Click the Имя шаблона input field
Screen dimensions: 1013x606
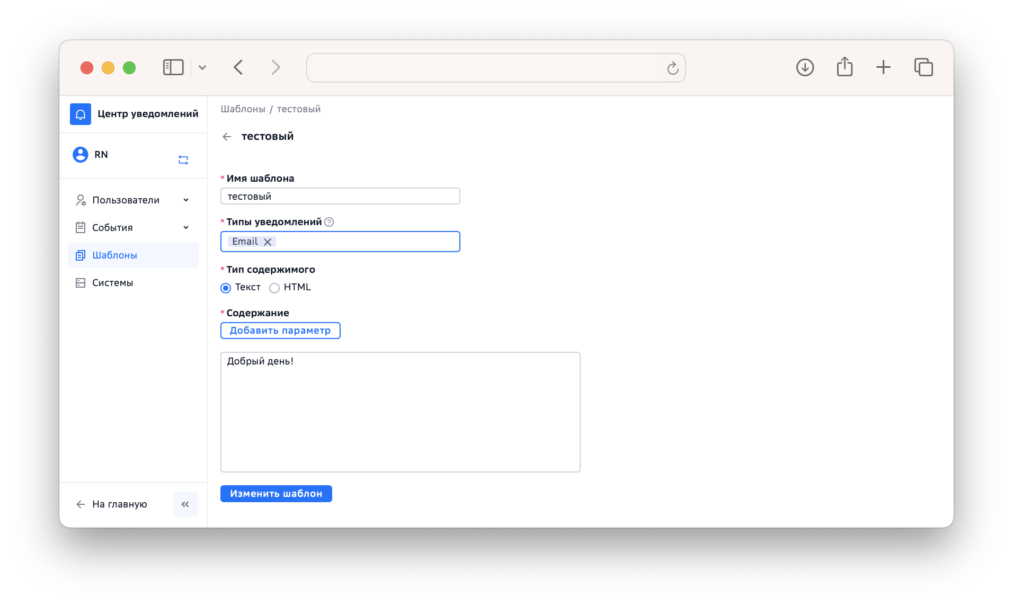(340, 196)
